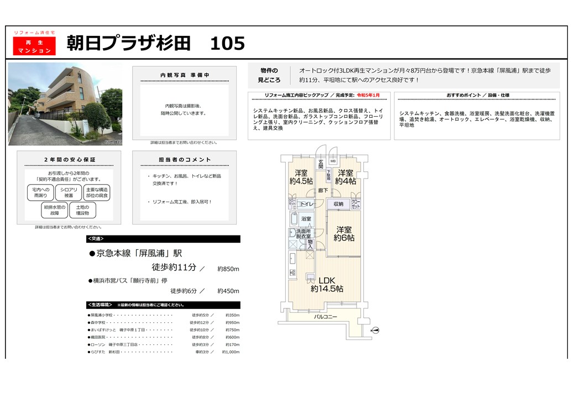This screenshot has width=575, height=398.
Task: Open the building exterior photo
Action: pos(65,104)
